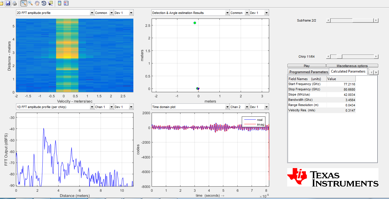Select the Zoom Out tool
Image resolution: width=389 pixels, height=199 pixels.
(x=30, y=3)
